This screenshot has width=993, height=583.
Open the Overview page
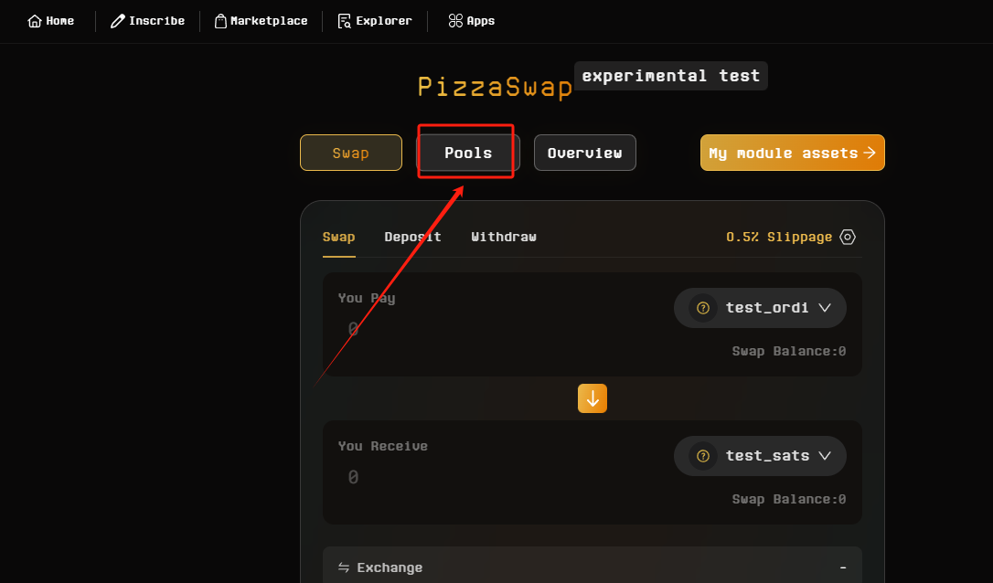(584, 153)
